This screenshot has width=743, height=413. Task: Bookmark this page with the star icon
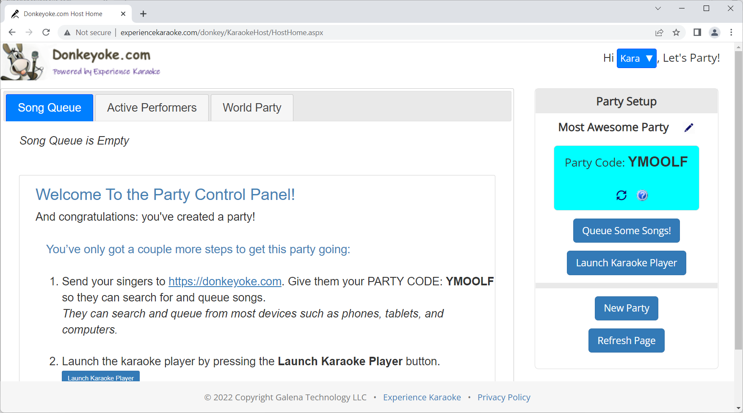coord(676,33)
